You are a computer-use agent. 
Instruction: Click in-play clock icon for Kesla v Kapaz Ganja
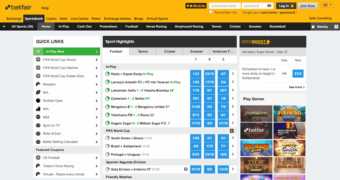(107, 74)
